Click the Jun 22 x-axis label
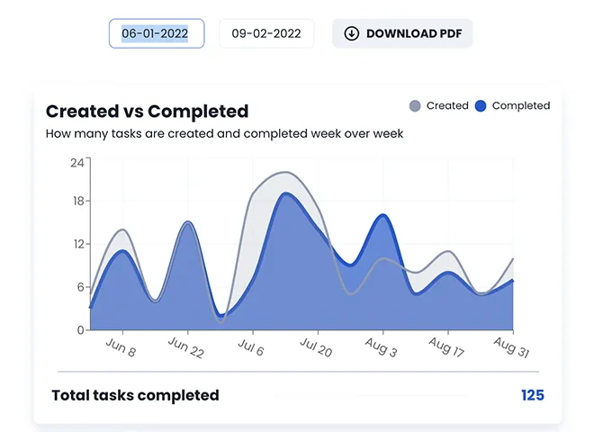The height and width of the screenshot is (432, 594). coord(186,347)
